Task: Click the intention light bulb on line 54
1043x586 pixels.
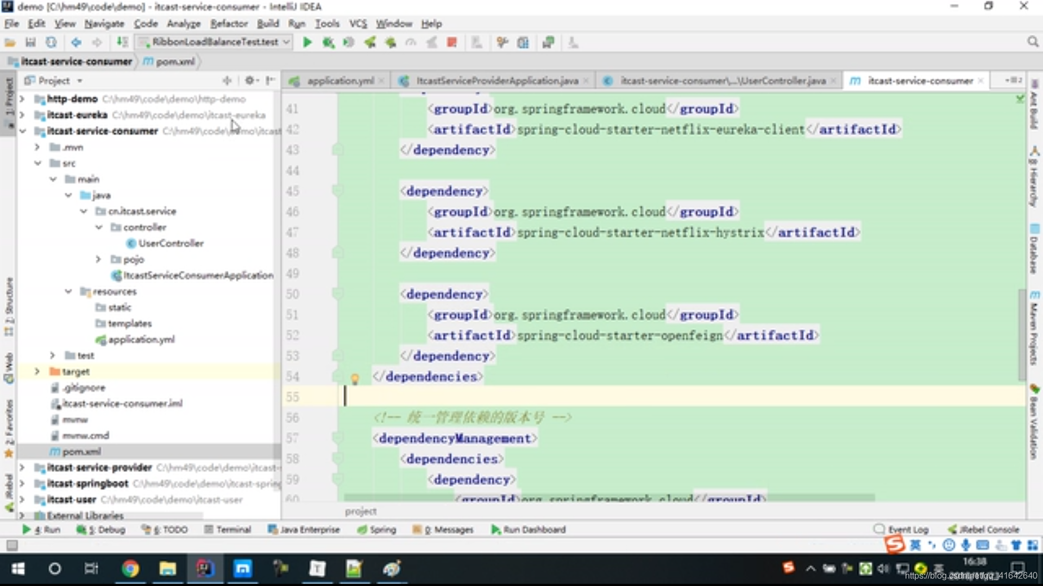Action: [x=355, y=378]
